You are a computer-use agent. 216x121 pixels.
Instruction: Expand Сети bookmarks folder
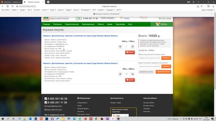tap(29, 10)
